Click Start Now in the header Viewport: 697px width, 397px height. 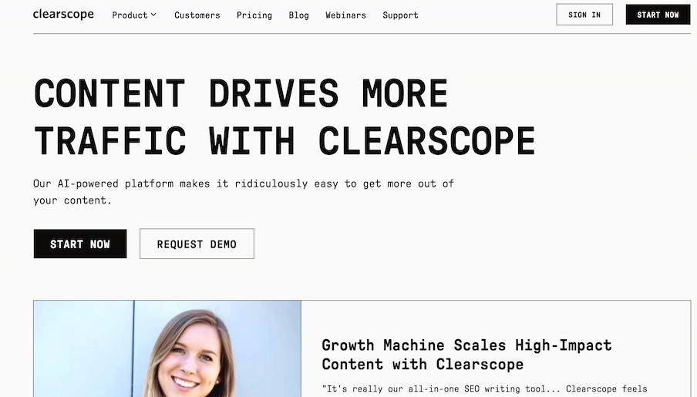pos(658,15)
